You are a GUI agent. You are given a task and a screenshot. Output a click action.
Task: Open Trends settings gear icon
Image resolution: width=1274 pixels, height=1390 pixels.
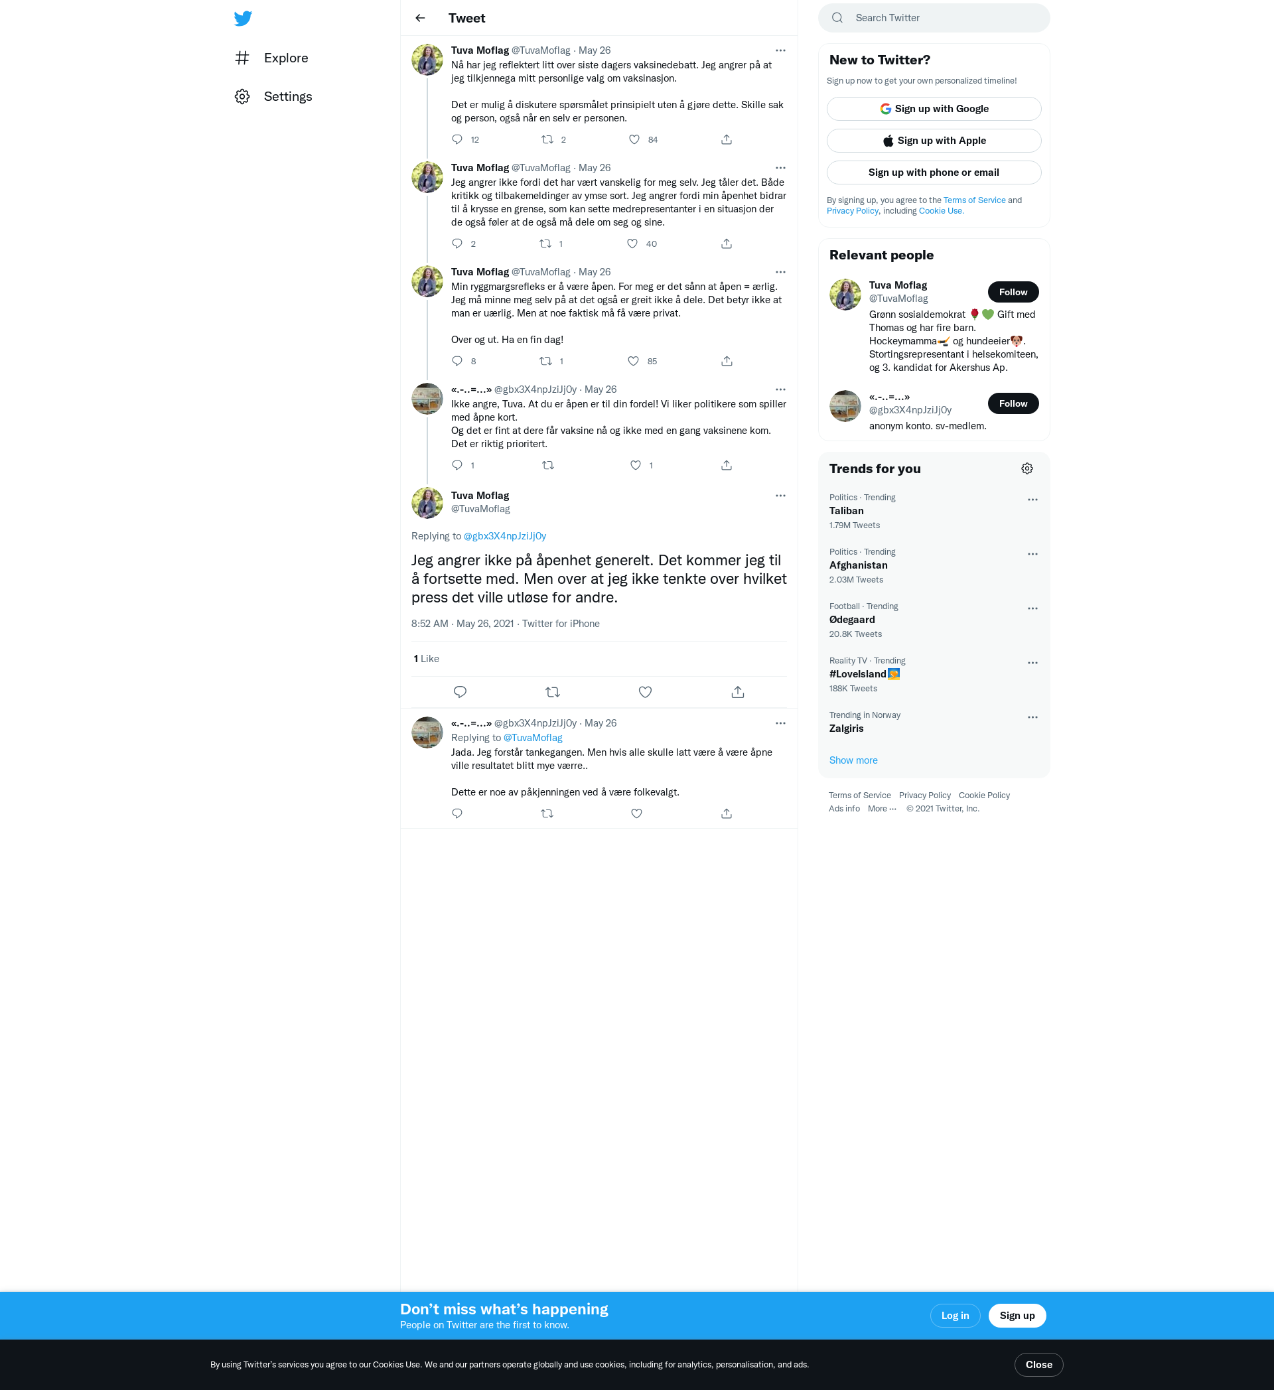(1027, 469)
